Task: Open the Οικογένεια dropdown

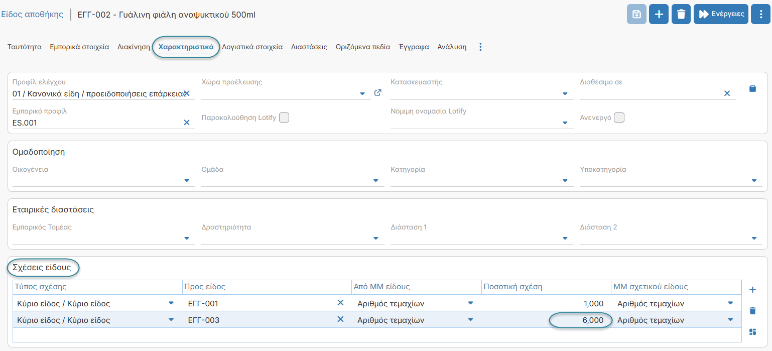Action: tap(187, 181)
